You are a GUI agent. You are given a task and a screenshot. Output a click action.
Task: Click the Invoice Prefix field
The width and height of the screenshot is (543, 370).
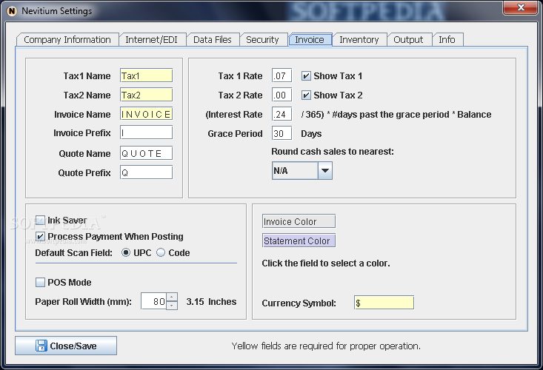146,132
